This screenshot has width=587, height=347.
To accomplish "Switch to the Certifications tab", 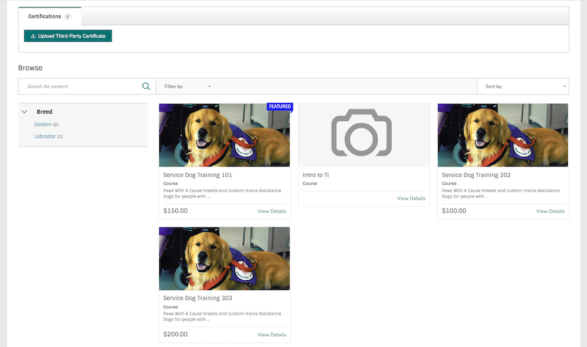I will coord(49,16).
